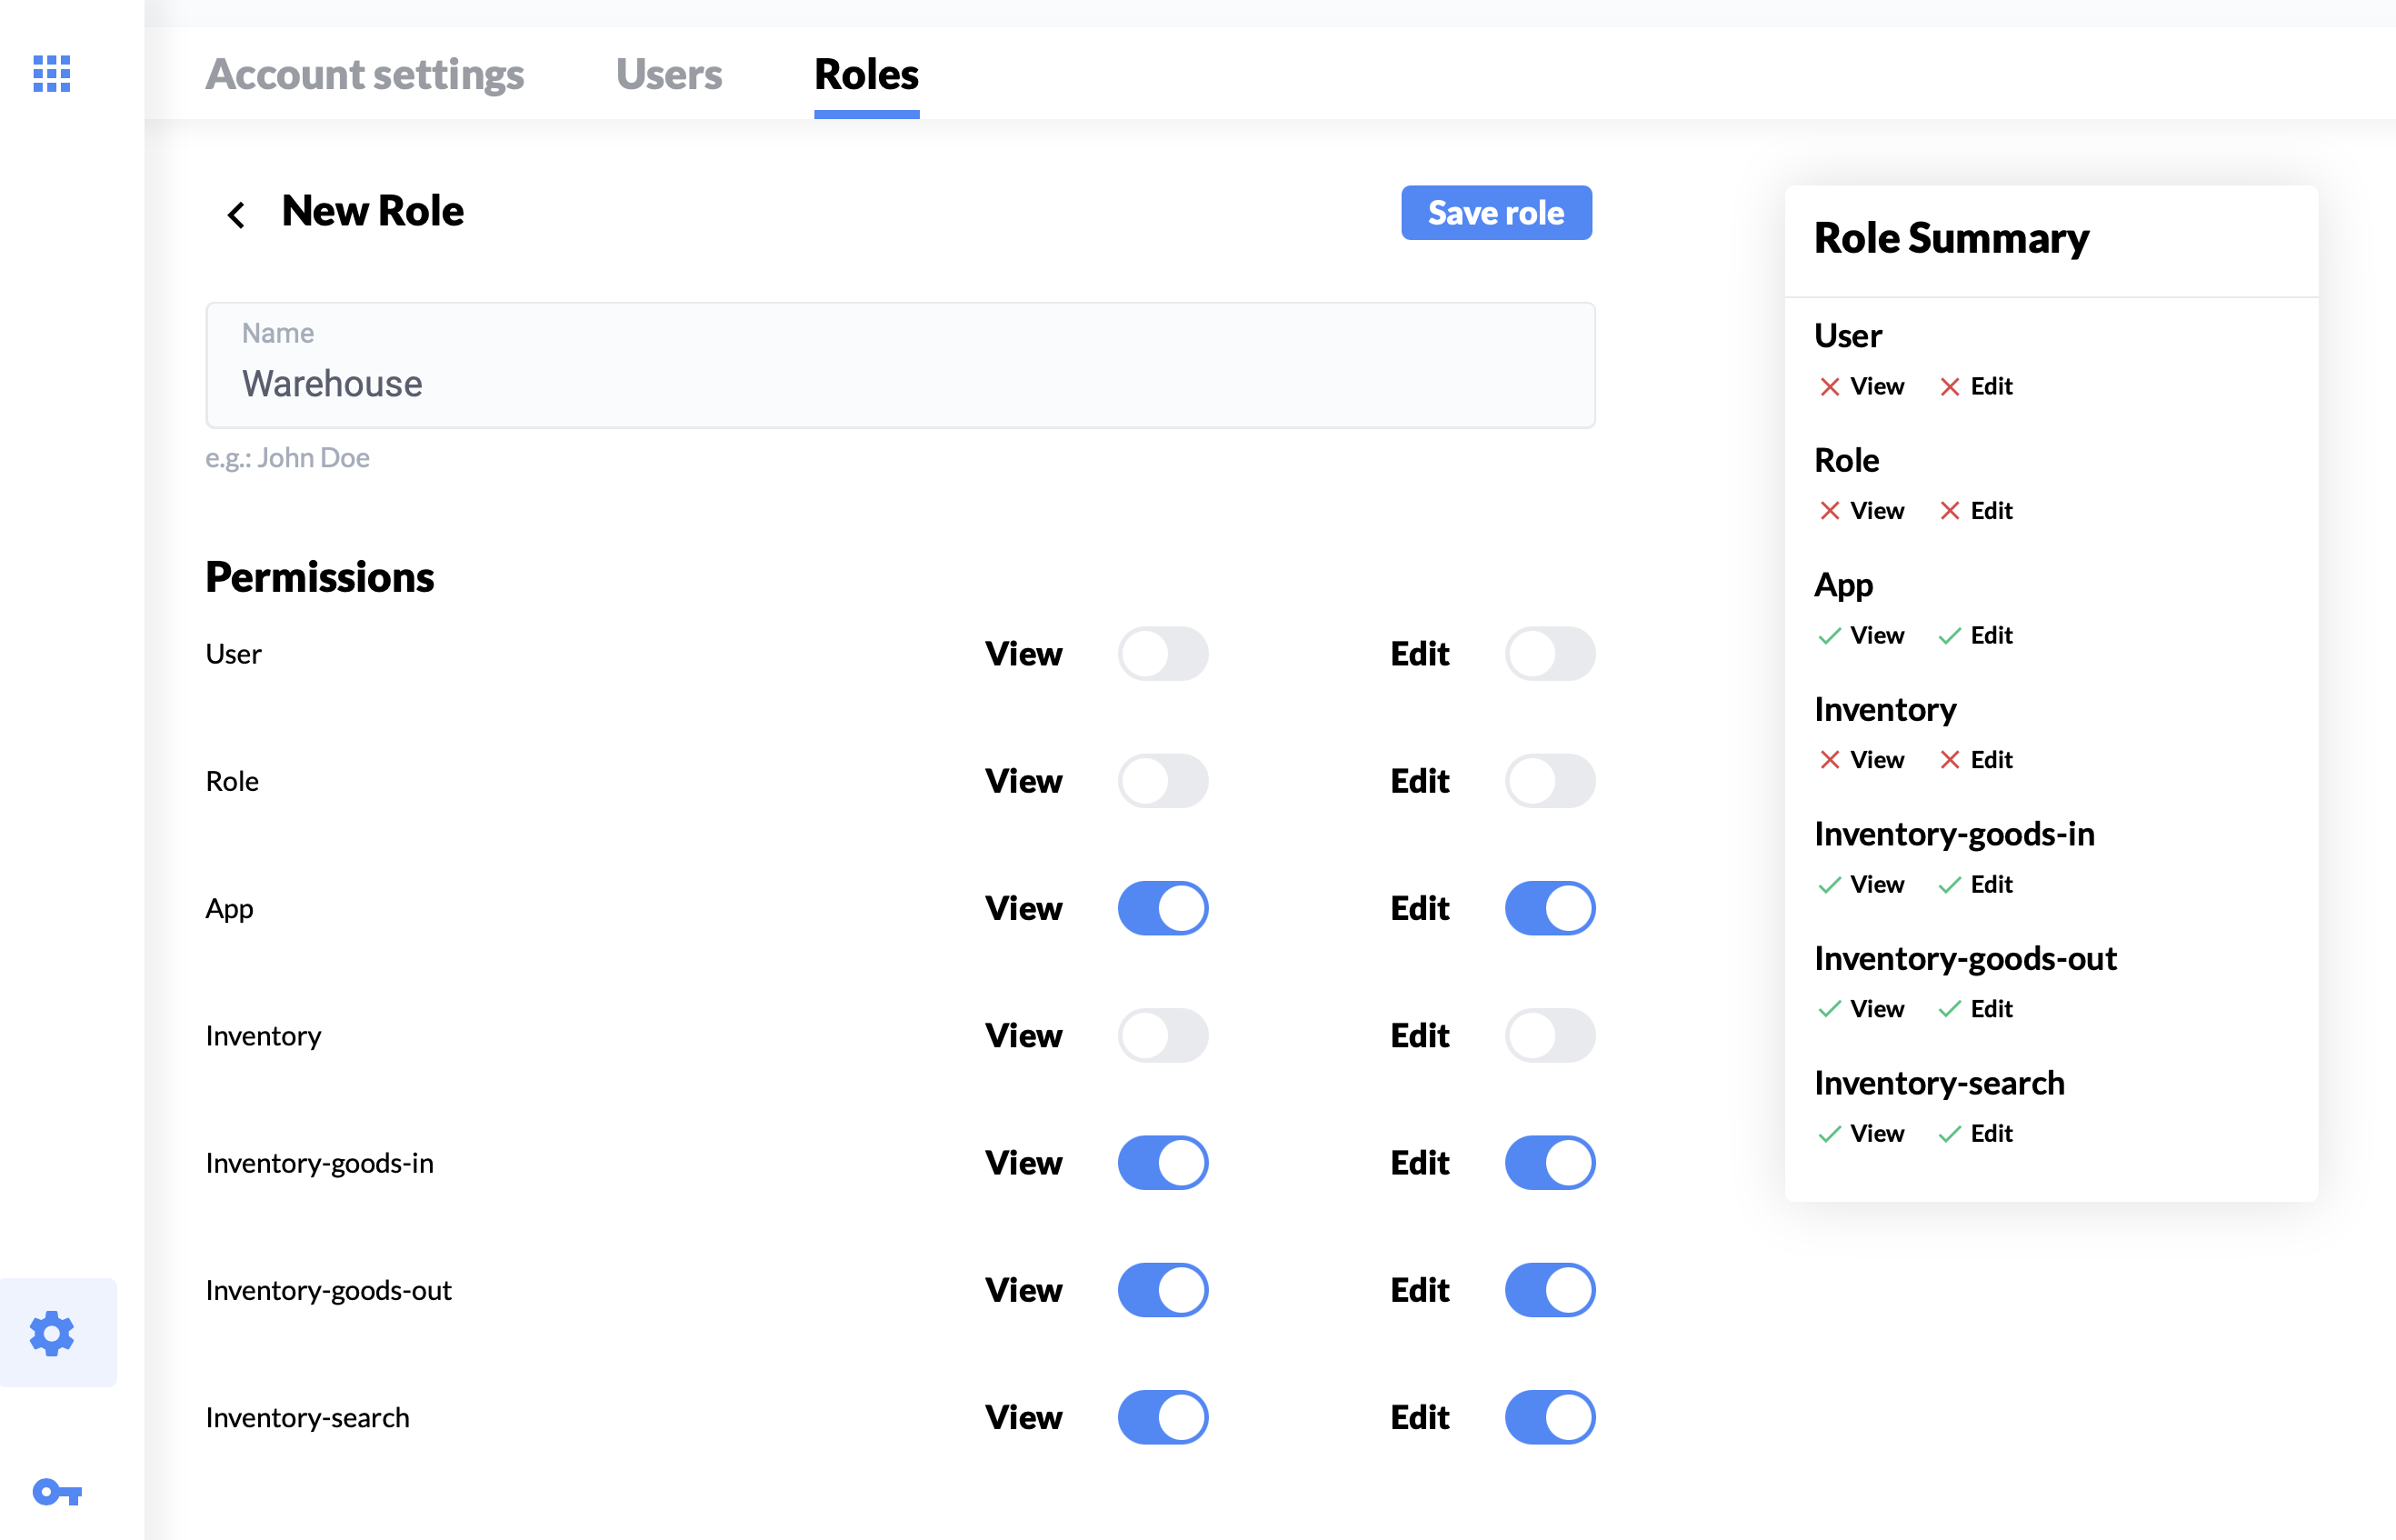Enable the User View toggle
This screenshot has width=2396, height=1540.
click(1163, 654)
